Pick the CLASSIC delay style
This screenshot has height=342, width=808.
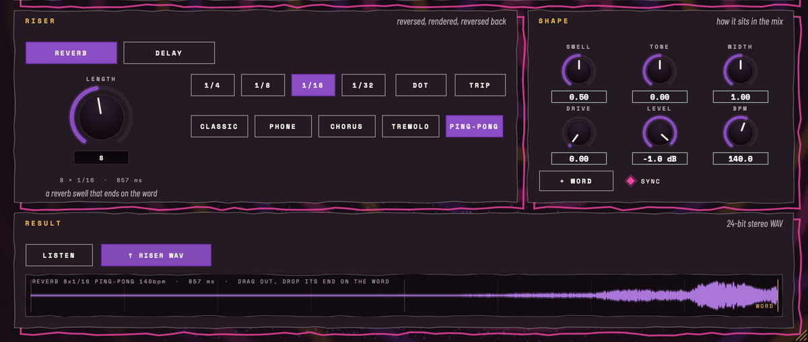coord(219,126)
